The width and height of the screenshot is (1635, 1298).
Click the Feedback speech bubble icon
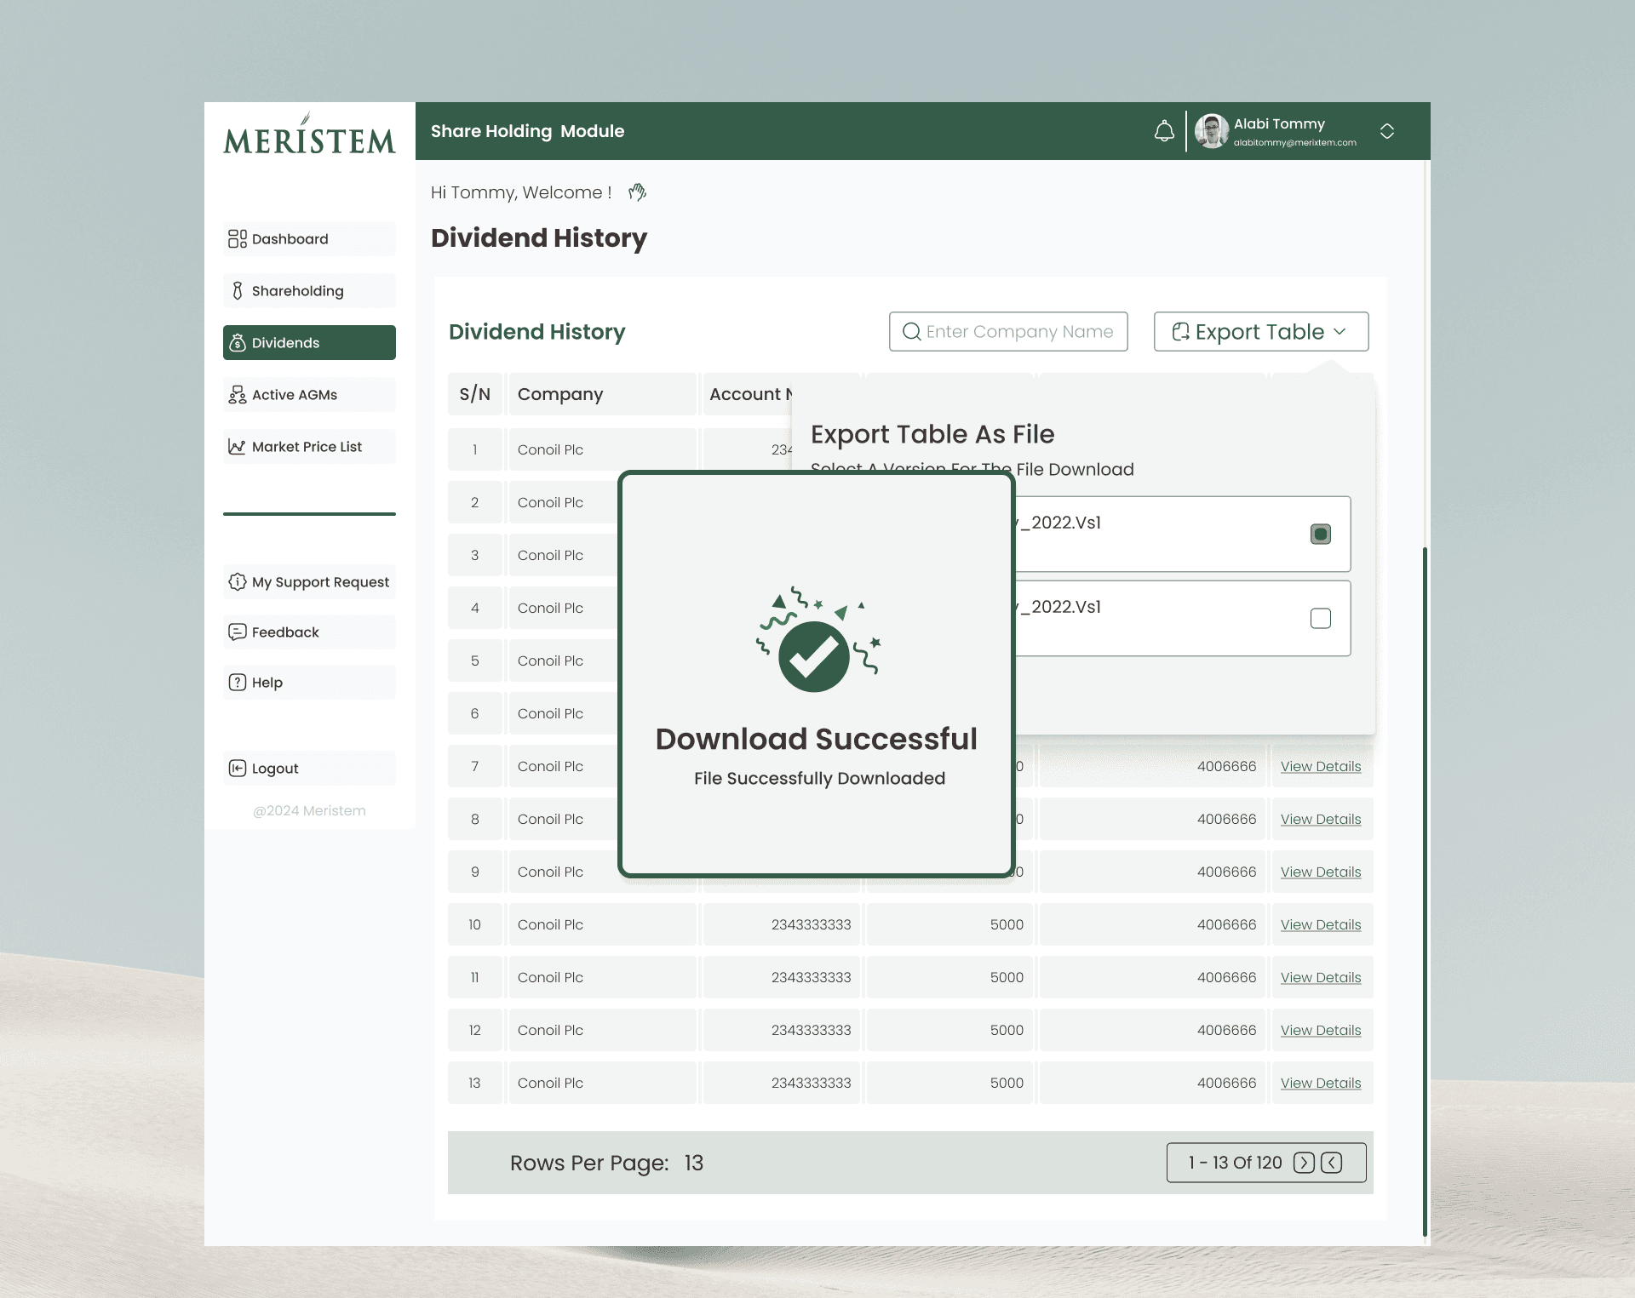(237, 632)
